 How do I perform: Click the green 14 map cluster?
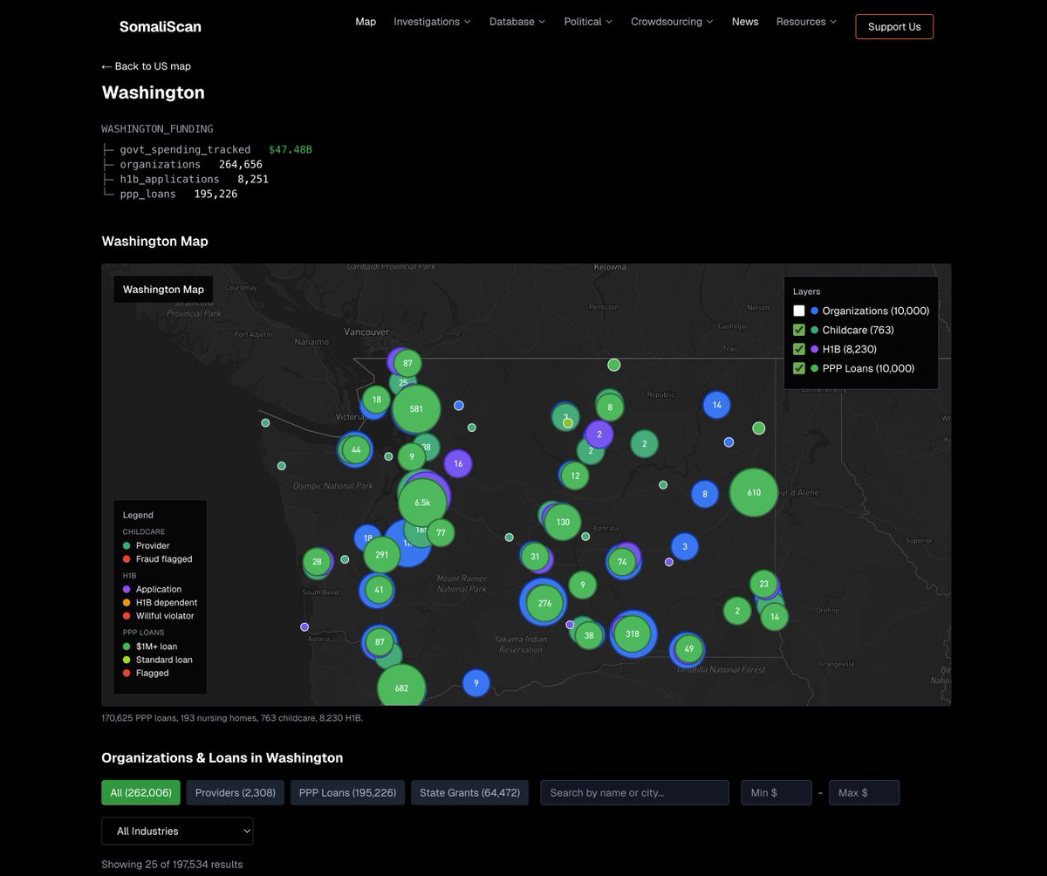click(774, 617)
